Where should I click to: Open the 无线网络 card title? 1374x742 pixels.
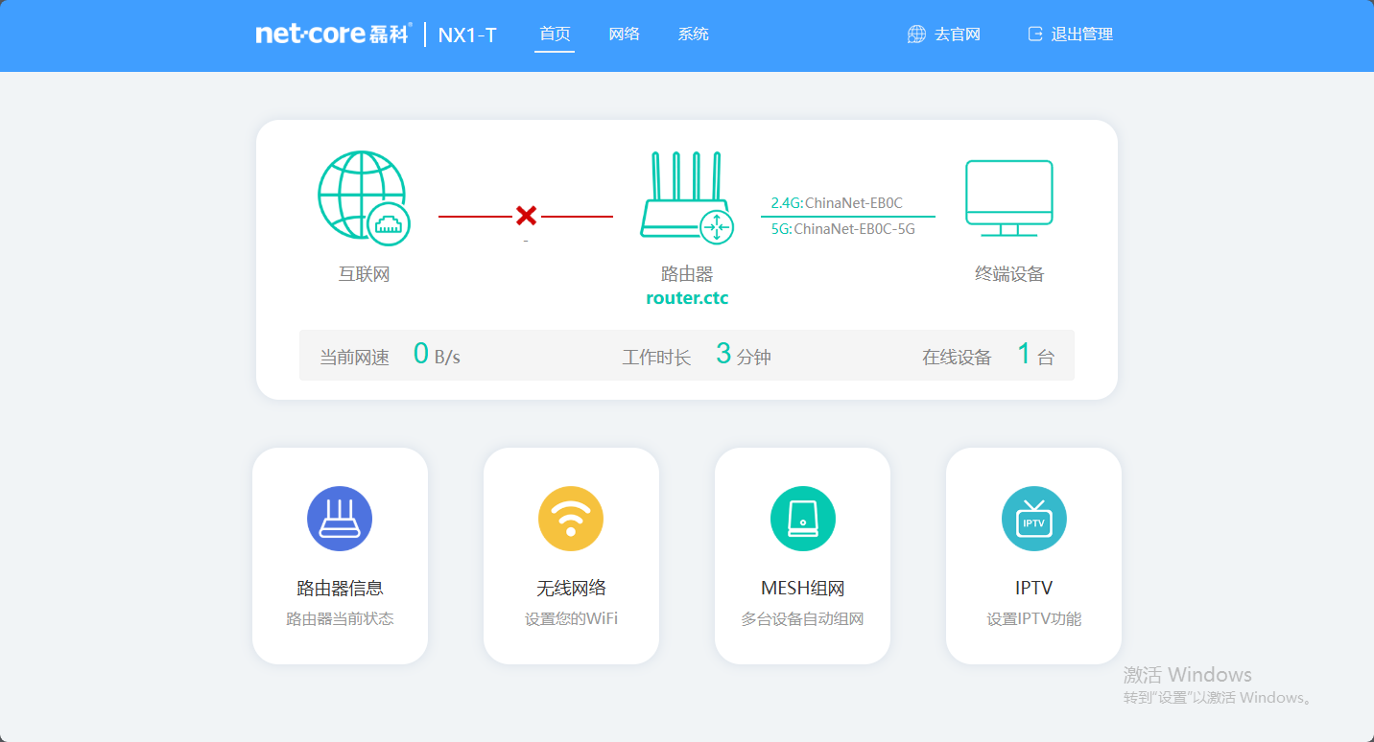pos(571,589)
